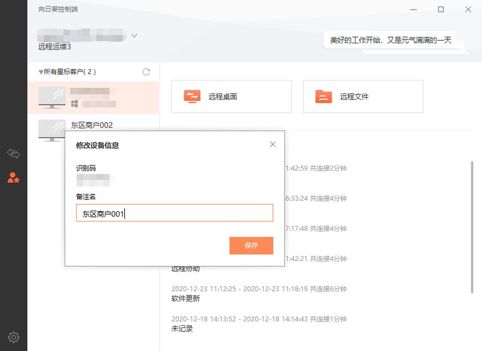Refresh the starred customers list
Image resolution: width=482 pixels, height=351 pixels.
point(146,72)
